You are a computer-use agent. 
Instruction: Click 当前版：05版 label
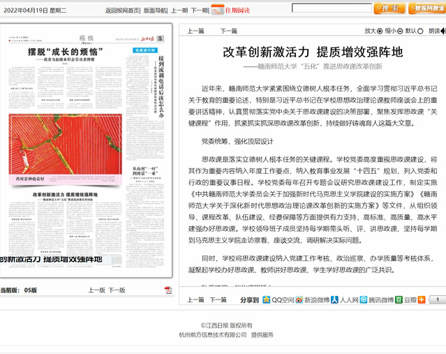tap(18, 290)
